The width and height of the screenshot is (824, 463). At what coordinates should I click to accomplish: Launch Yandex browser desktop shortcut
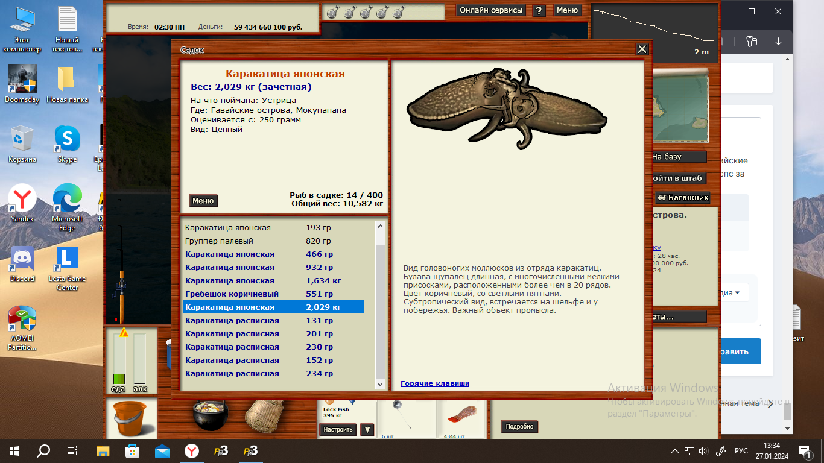[22, 203]
